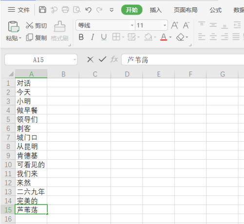Expand the font name dropdown (等线)
Screen dimensions: 244x224
(132, 25)
